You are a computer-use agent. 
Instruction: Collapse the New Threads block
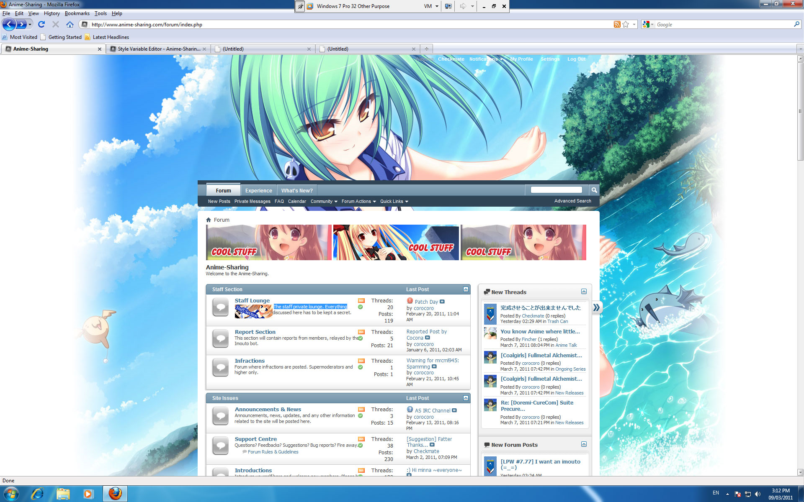pyautogui.click(x=584, y=292)
